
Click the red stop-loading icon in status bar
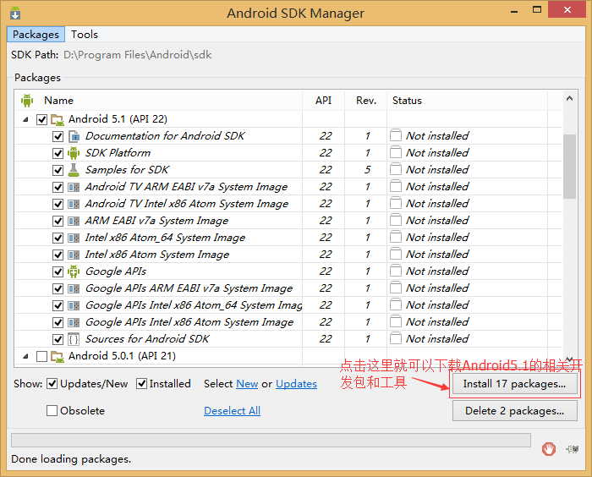pos(549,449)
